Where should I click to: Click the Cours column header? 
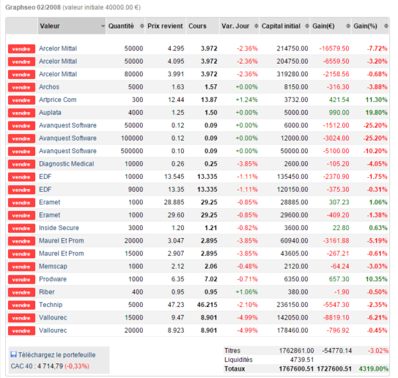(202, 26)
